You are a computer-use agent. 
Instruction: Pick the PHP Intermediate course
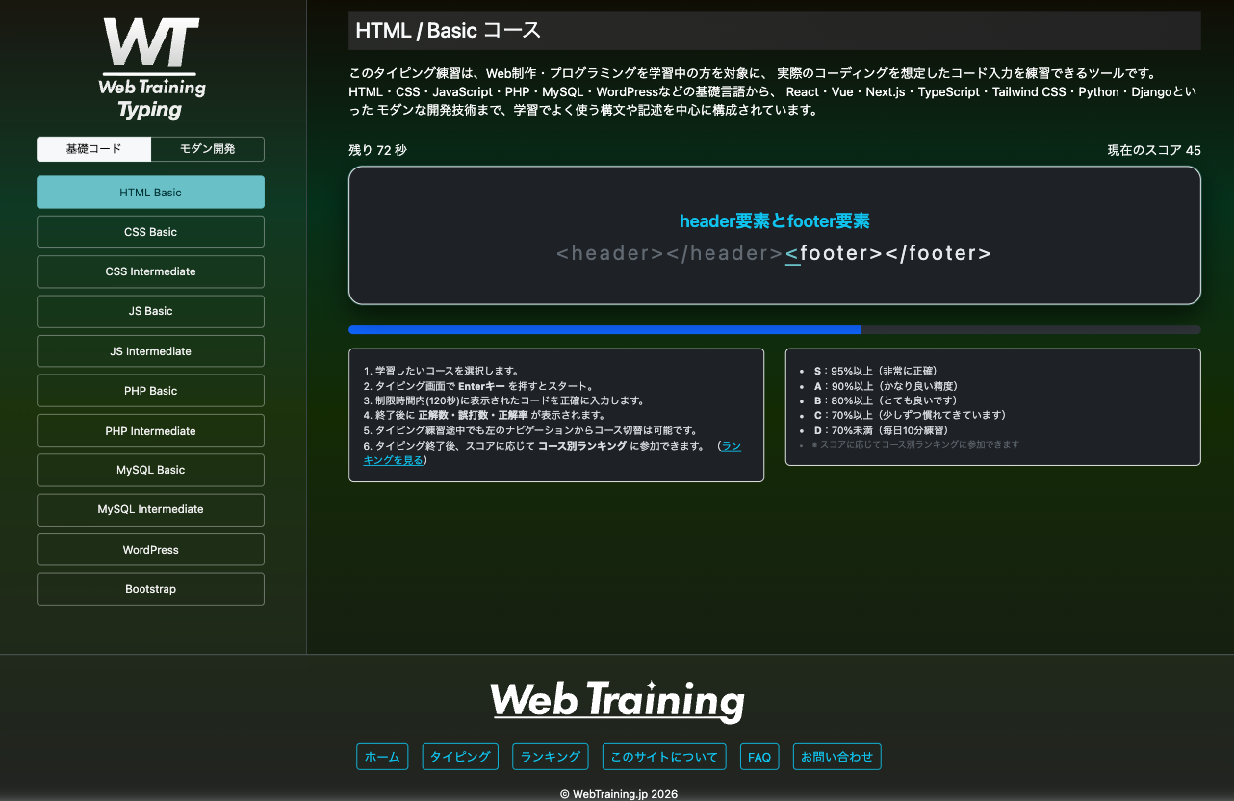(x=150, y=431)
